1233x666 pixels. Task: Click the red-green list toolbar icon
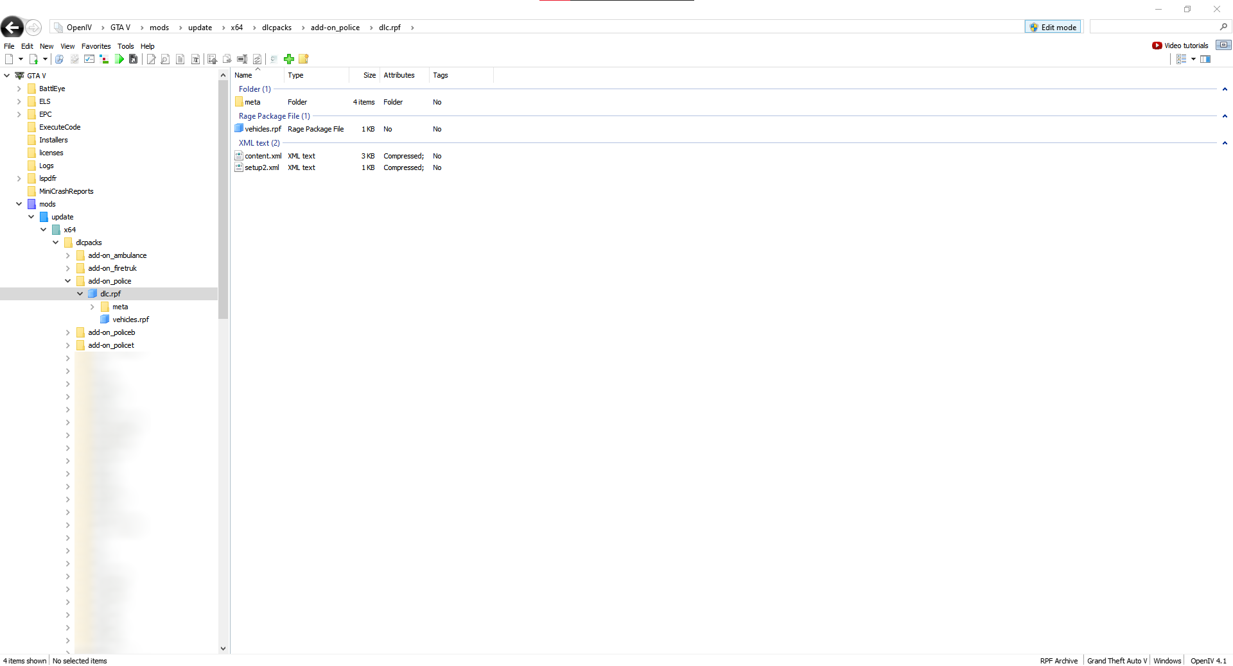[x=104, y=59]
